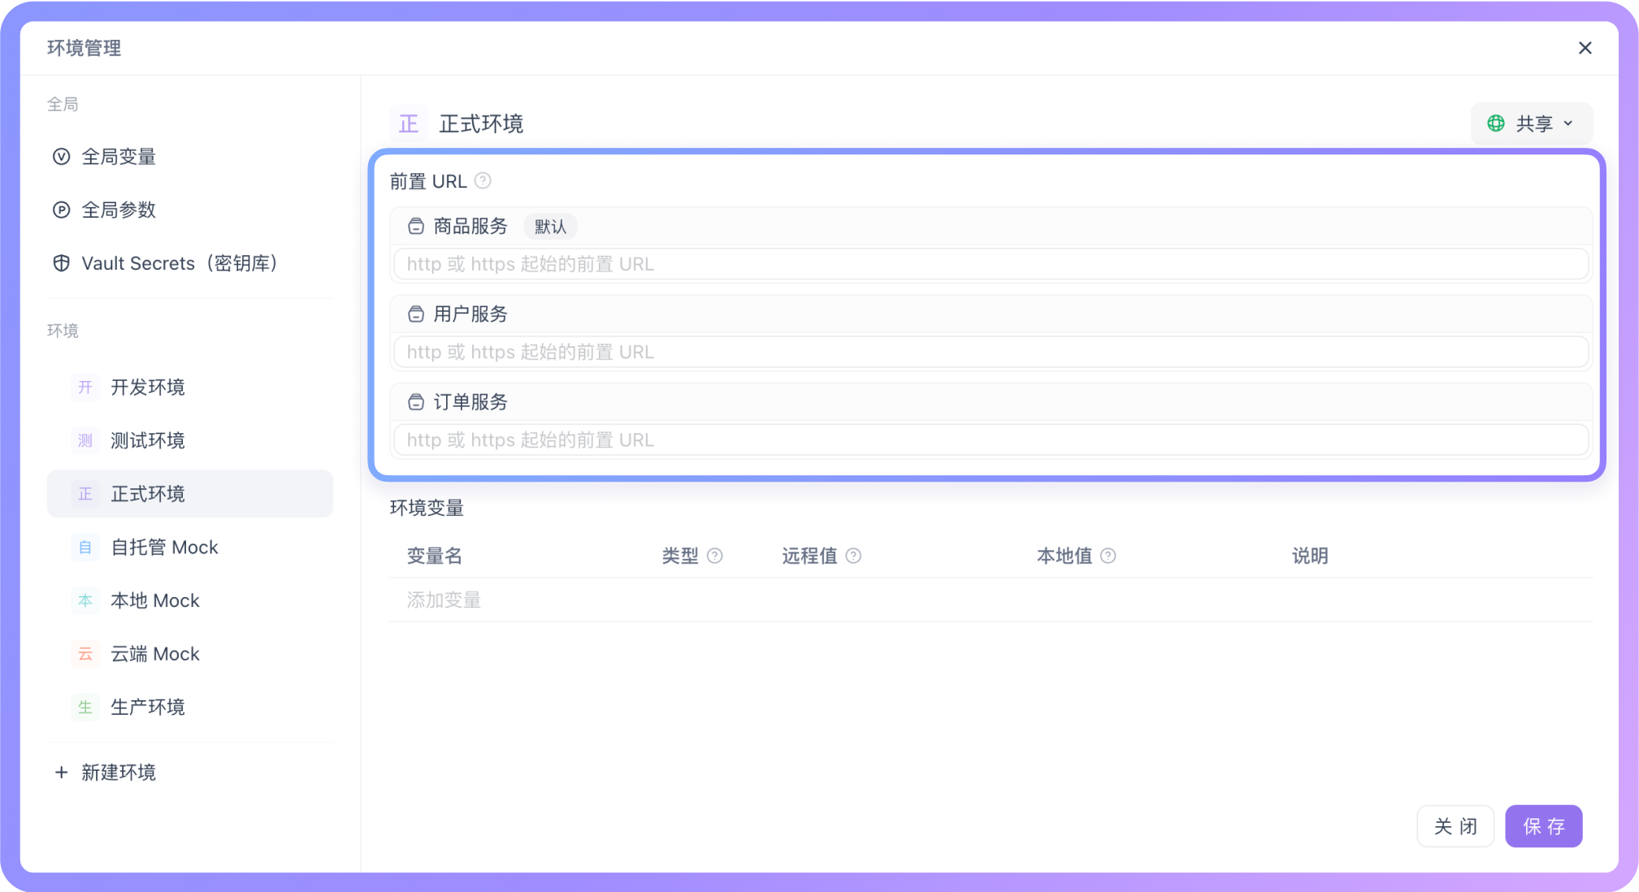
Task: Click the 保存 button
Action: tap(1543, 826)
